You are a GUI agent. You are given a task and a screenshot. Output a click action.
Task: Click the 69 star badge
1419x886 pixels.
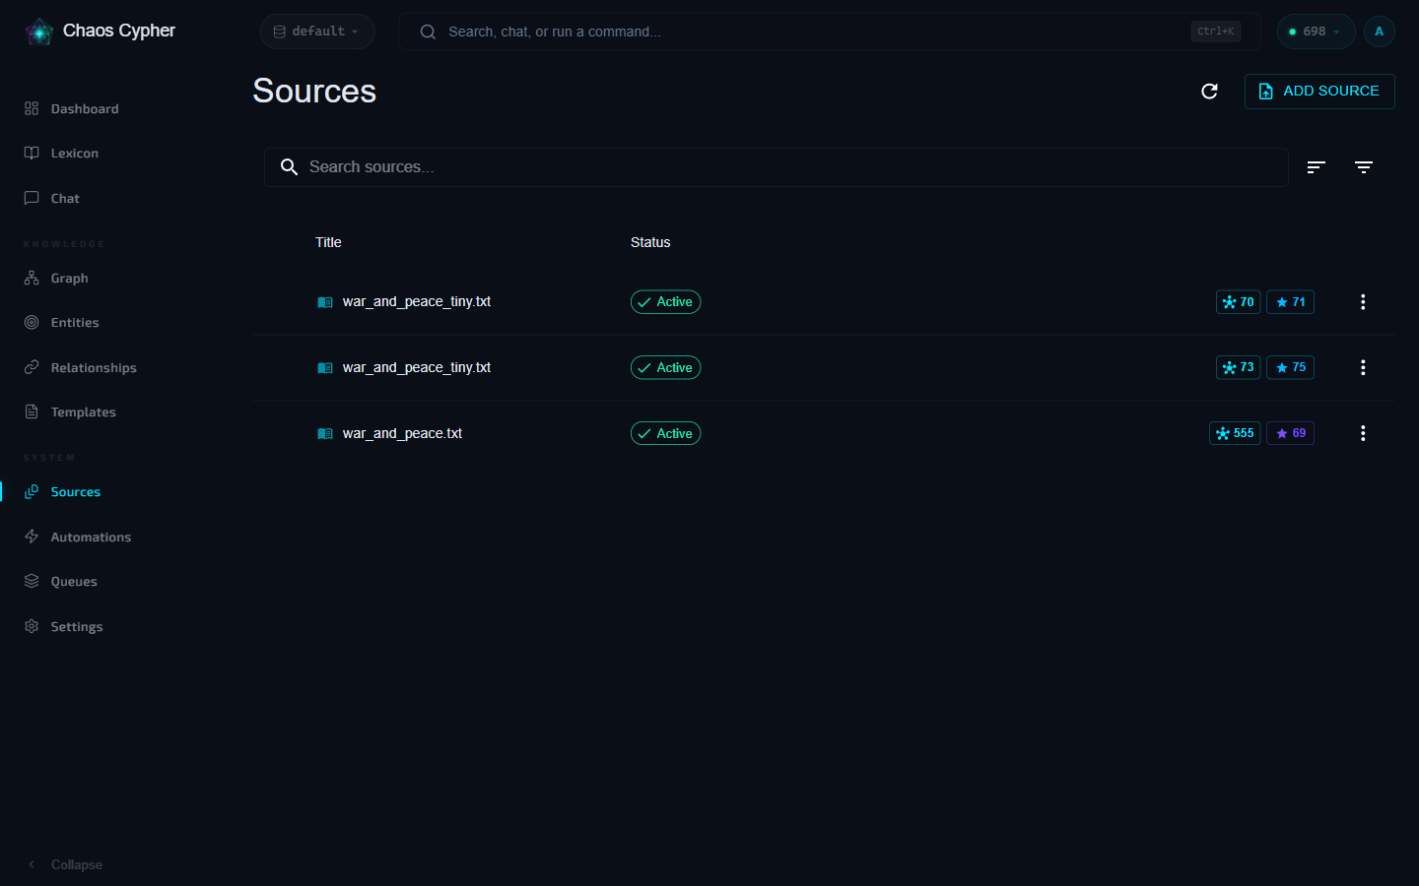[x=1290, y=433]
